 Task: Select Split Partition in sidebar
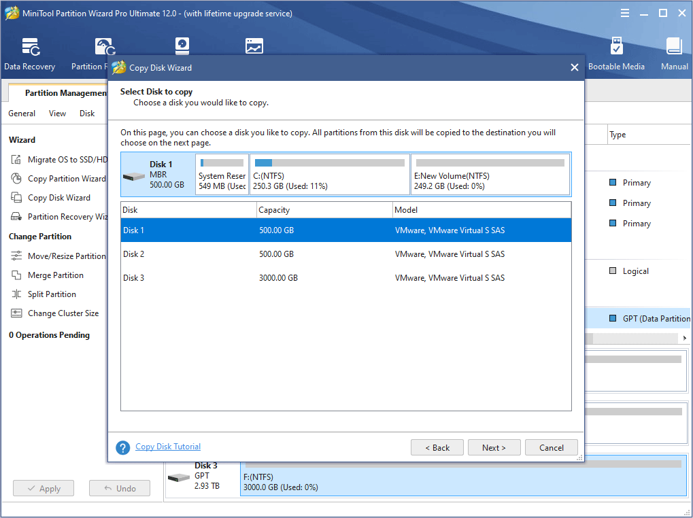[44, 294]
